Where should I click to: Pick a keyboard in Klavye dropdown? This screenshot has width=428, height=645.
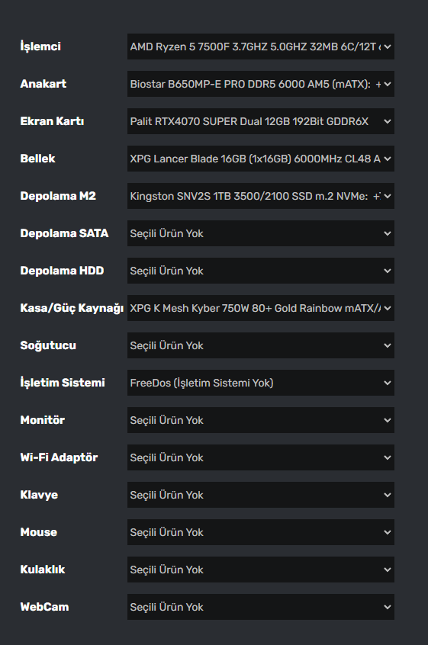tap(260, 495)
